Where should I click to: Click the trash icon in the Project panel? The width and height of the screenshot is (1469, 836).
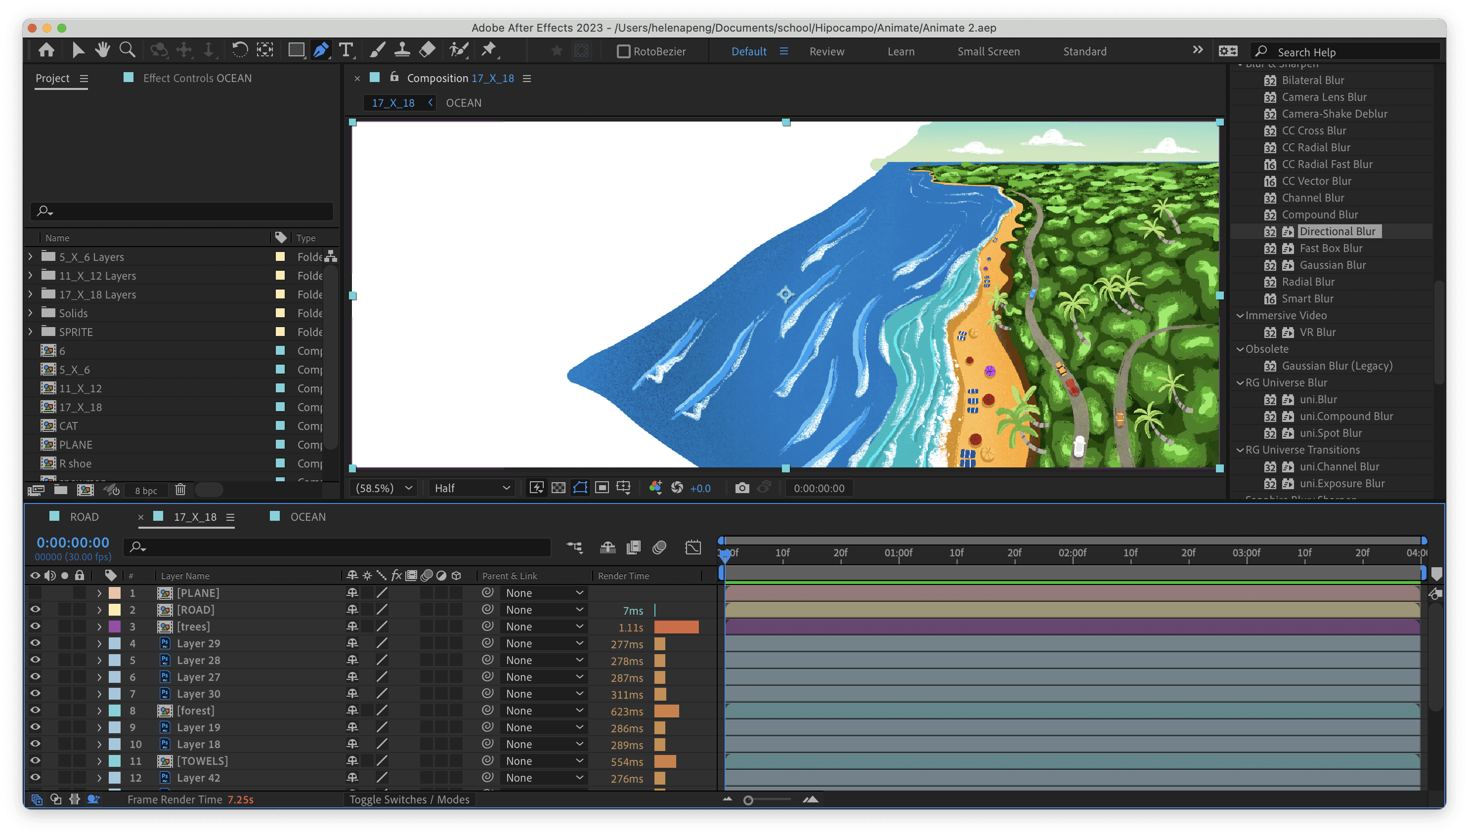pos(180,490)
